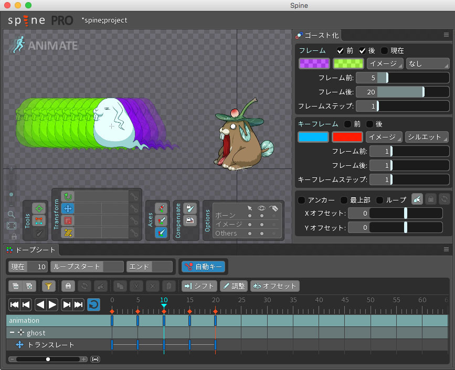Select World axes button
This screenshot has height=370, width=455.
(x=161, y=232)
